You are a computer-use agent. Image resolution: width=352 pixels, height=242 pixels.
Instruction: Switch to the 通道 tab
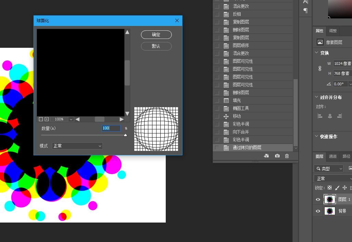333,156
